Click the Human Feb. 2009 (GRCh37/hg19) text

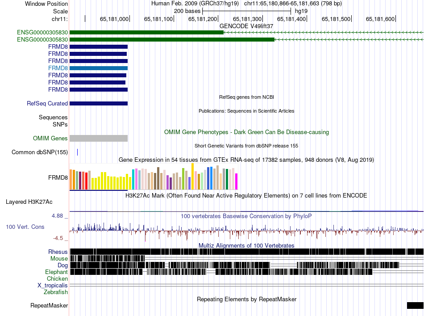pyautogui.click(x=195, y=4)
